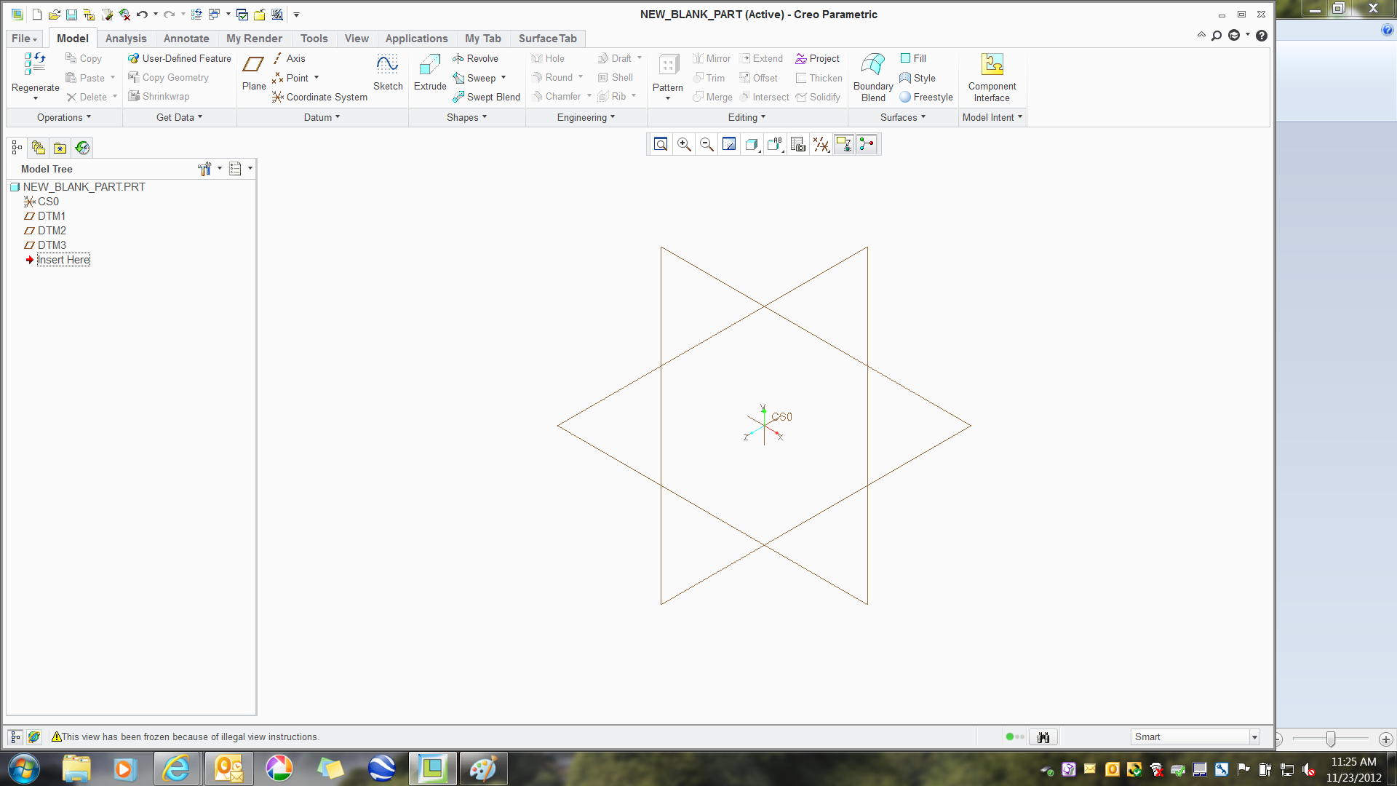Open the Tools tab
The image size is (1397, 786).
point(314,39)
